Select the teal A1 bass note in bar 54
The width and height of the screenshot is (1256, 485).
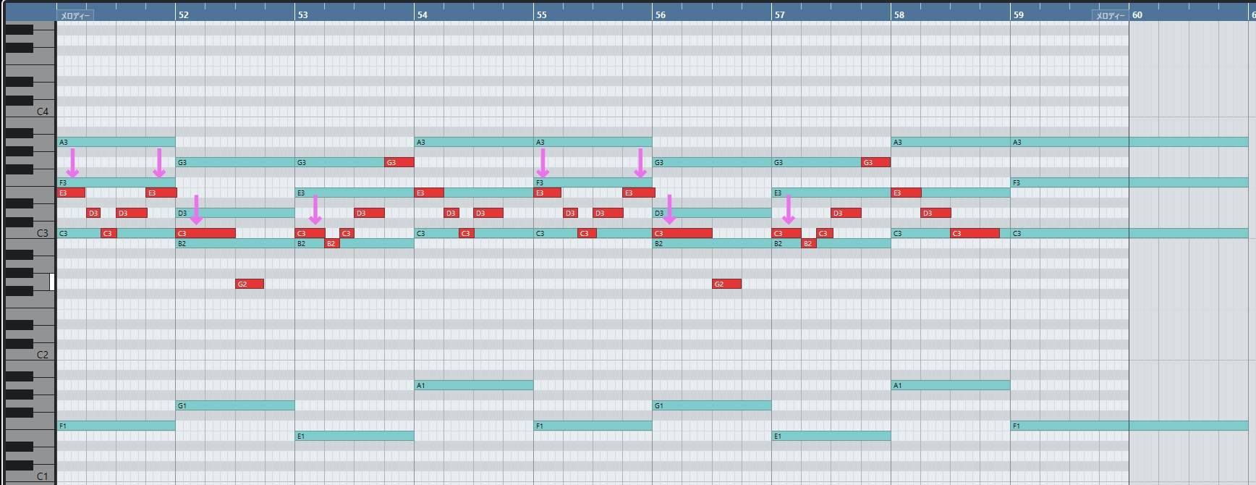pos(474,385)
